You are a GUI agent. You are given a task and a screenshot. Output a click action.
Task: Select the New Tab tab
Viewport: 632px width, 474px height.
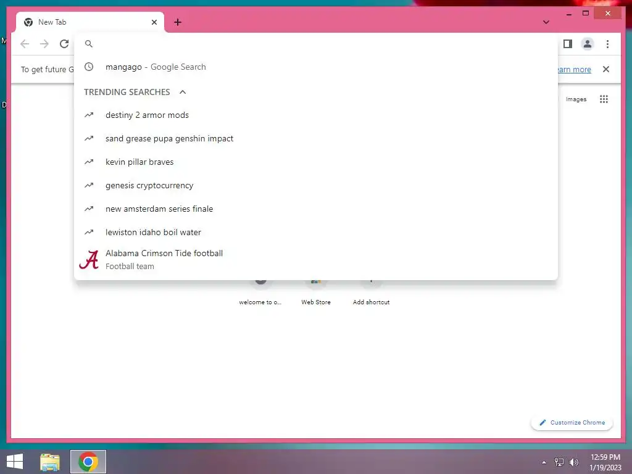[90, 22]
